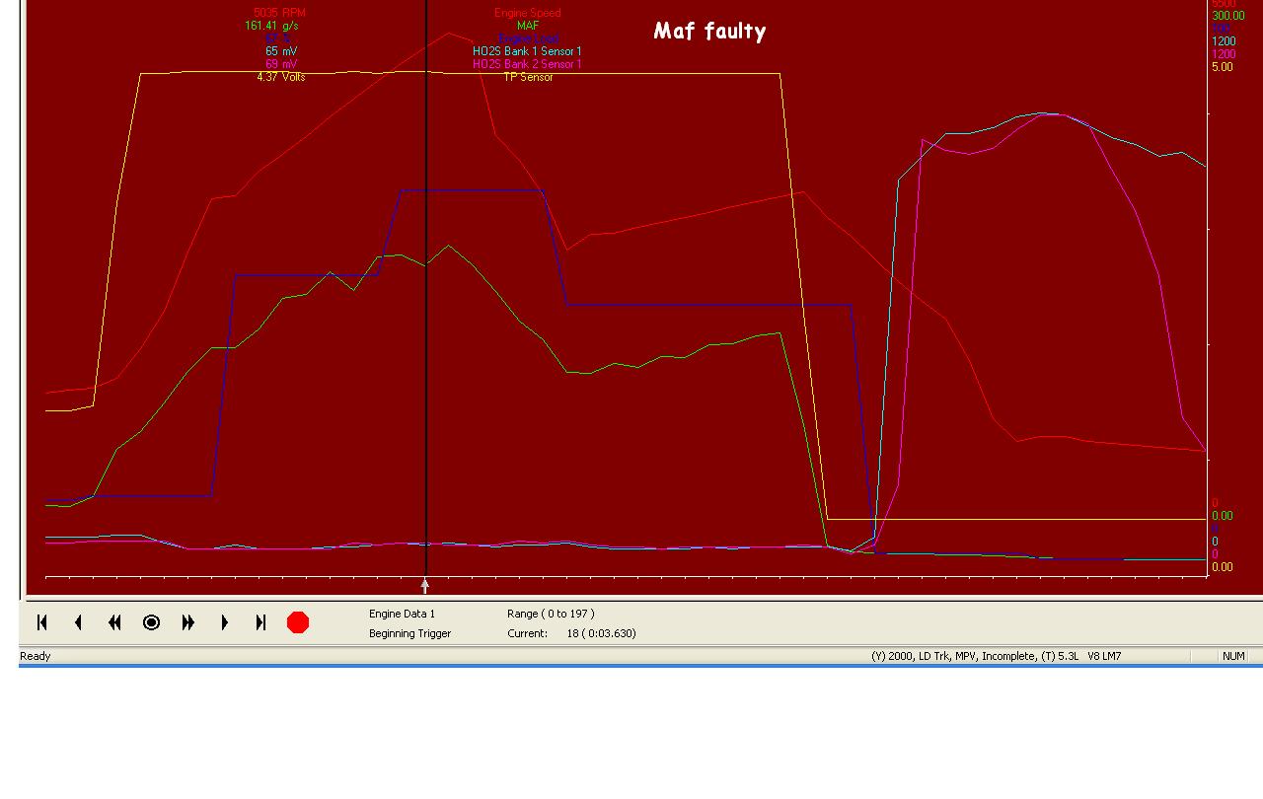
Task: Step forward one frame with single right arrow
Action: click(x=224, y=622)
